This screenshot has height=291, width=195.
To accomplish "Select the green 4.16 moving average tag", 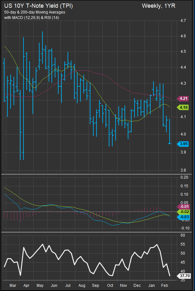I will (x=184, y=108).
